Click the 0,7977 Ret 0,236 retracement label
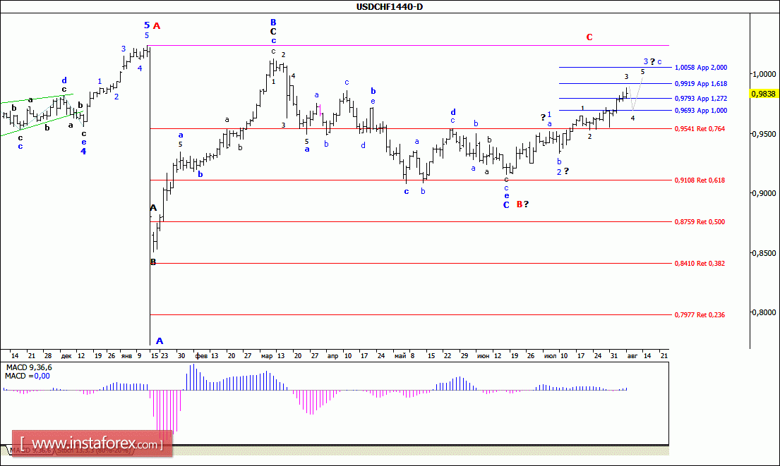The width and height of the screenshot is (780, 466). 700,315
